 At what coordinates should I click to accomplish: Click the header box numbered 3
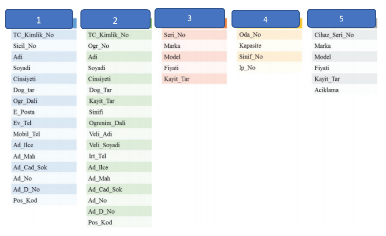coord(190,18)
